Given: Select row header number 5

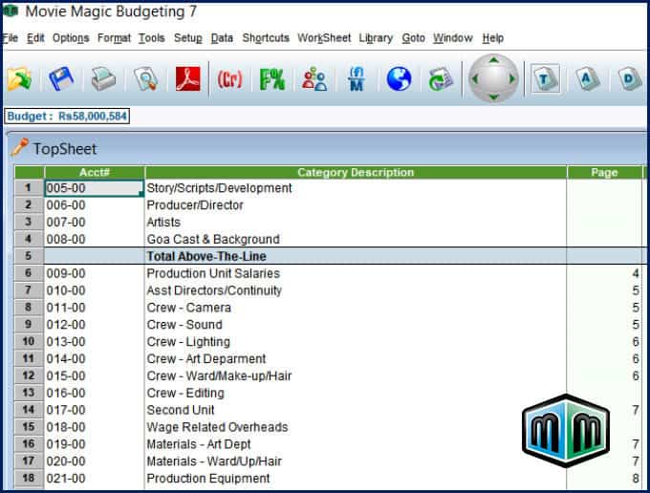Looking at the screenshot, I should pyautogui.click(x=29, y=256).
